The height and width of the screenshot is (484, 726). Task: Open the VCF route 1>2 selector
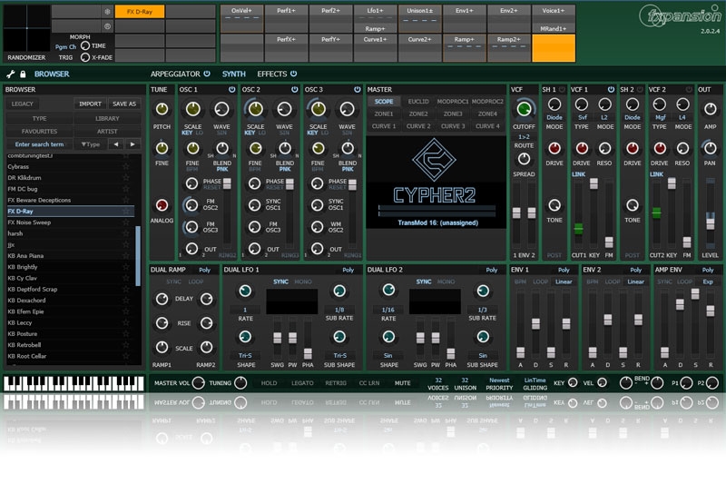[524, 137]
